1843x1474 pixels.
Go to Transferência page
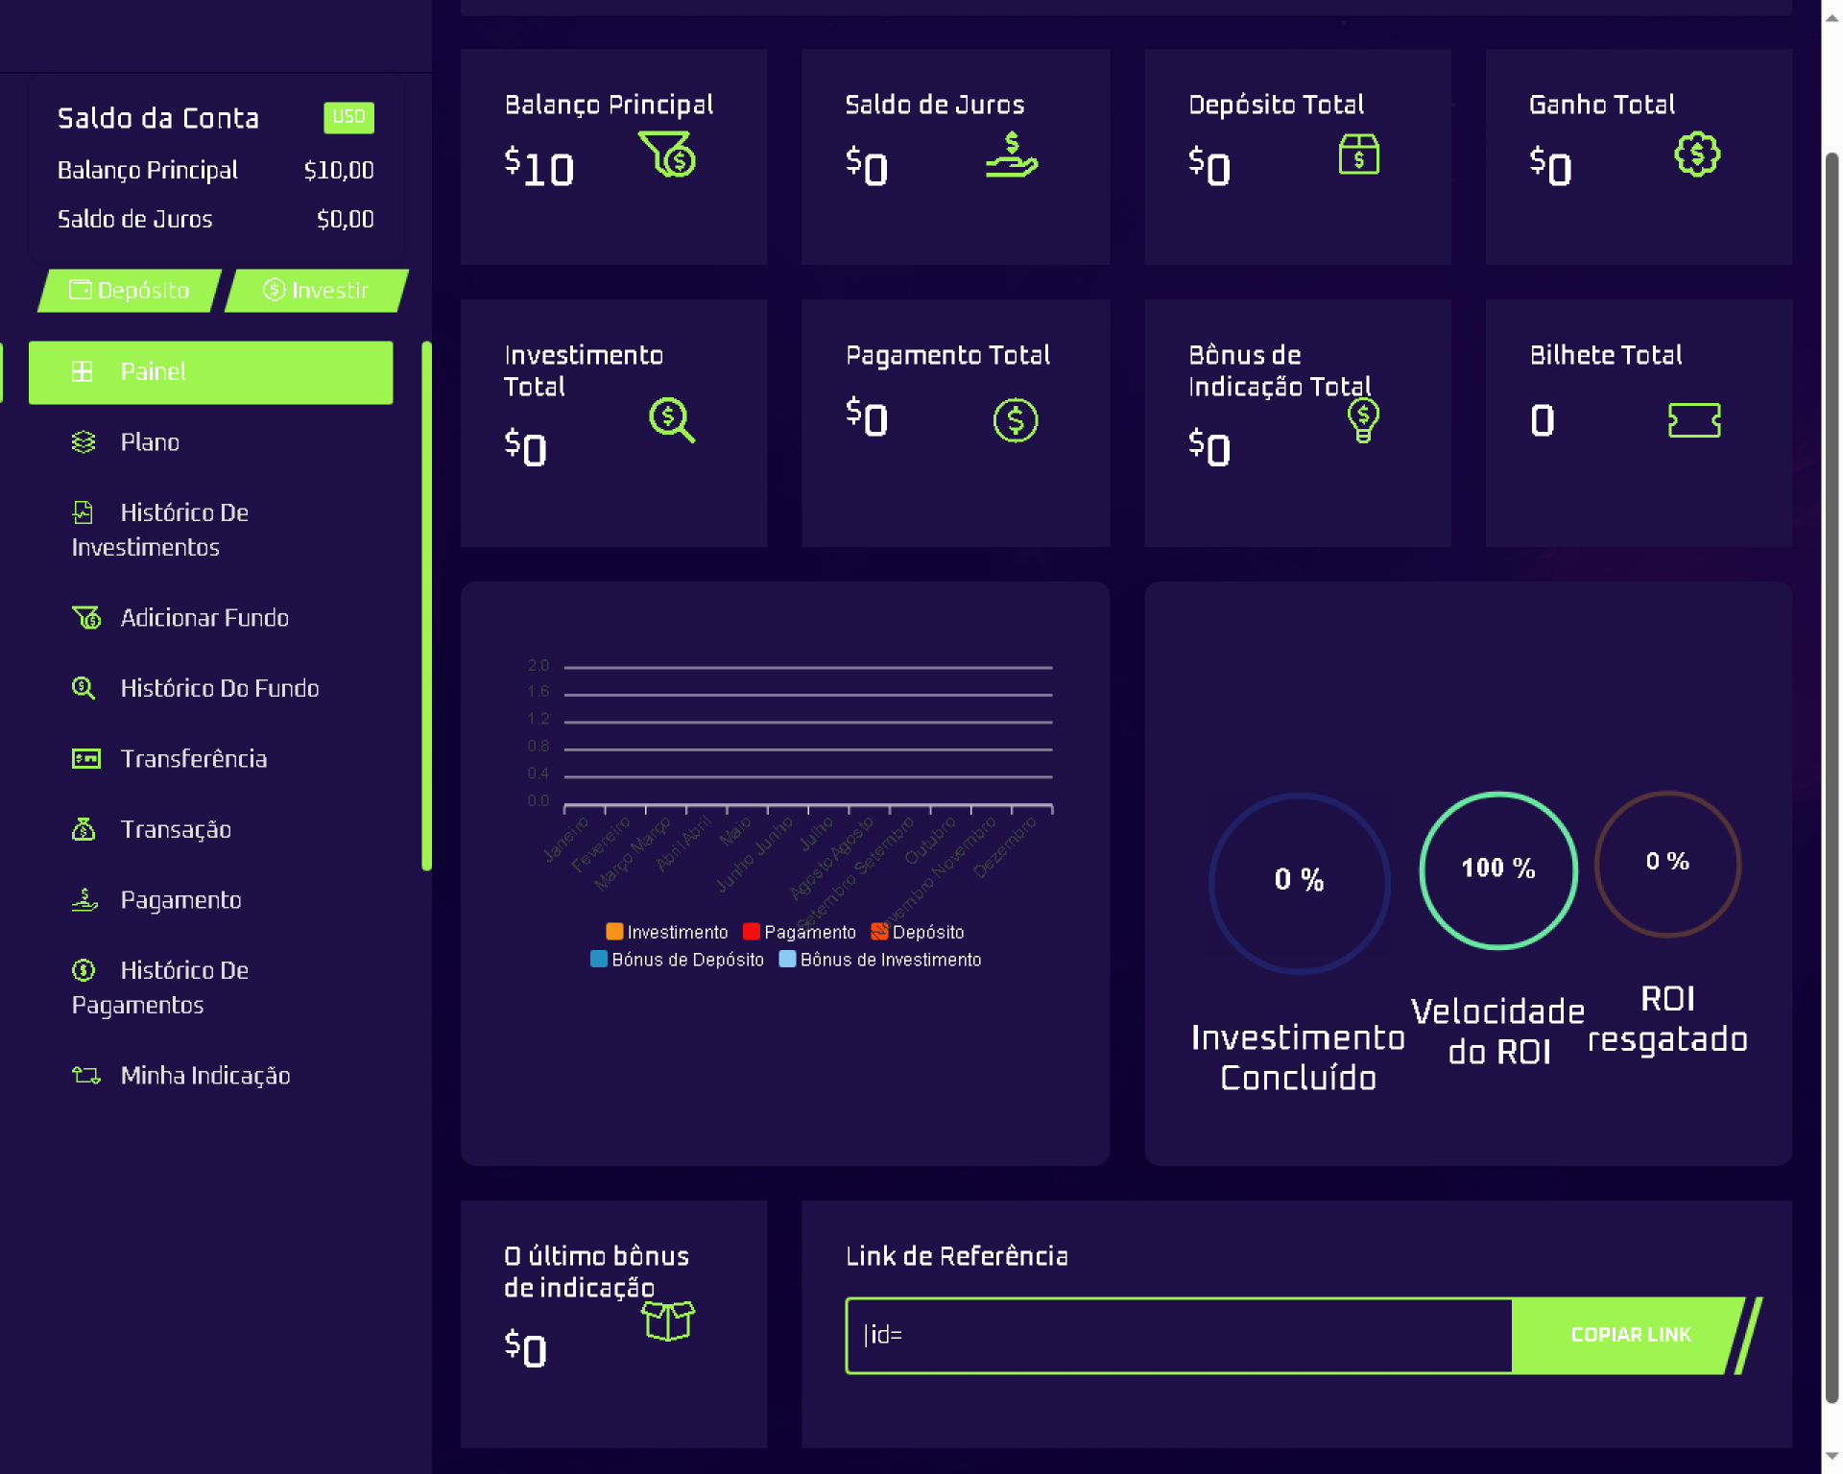[193, 759]
